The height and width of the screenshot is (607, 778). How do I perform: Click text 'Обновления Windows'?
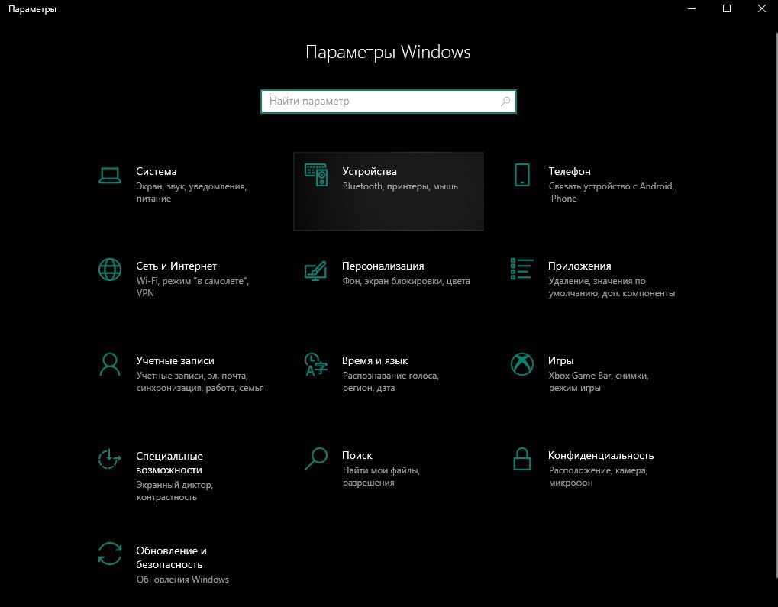[182, 580]
